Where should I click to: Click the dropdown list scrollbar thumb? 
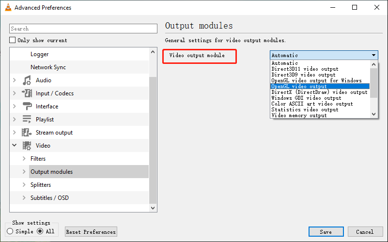pos(373,83)
